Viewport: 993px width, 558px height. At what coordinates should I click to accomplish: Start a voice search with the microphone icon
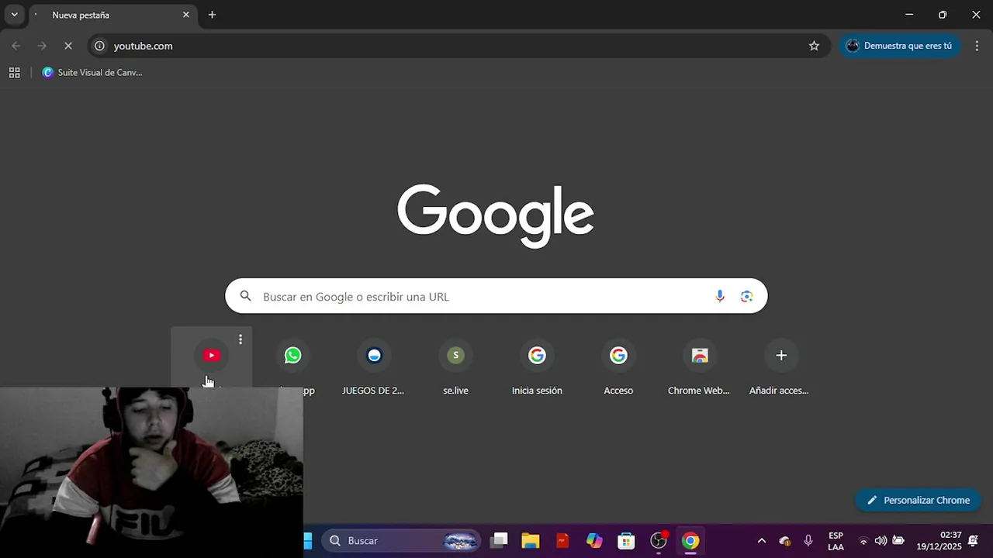point(720,296)
